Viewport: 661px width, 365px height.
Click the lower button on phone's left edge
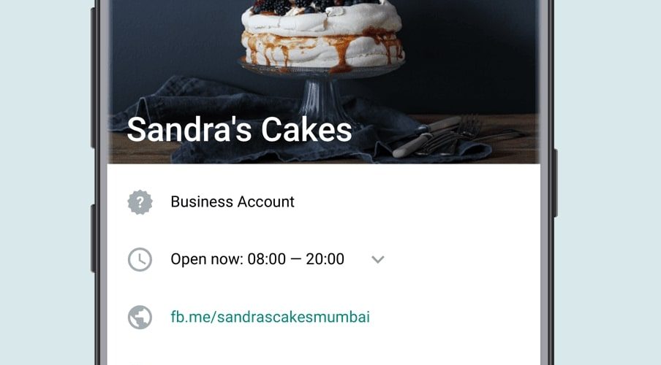(x=93, y=238)
